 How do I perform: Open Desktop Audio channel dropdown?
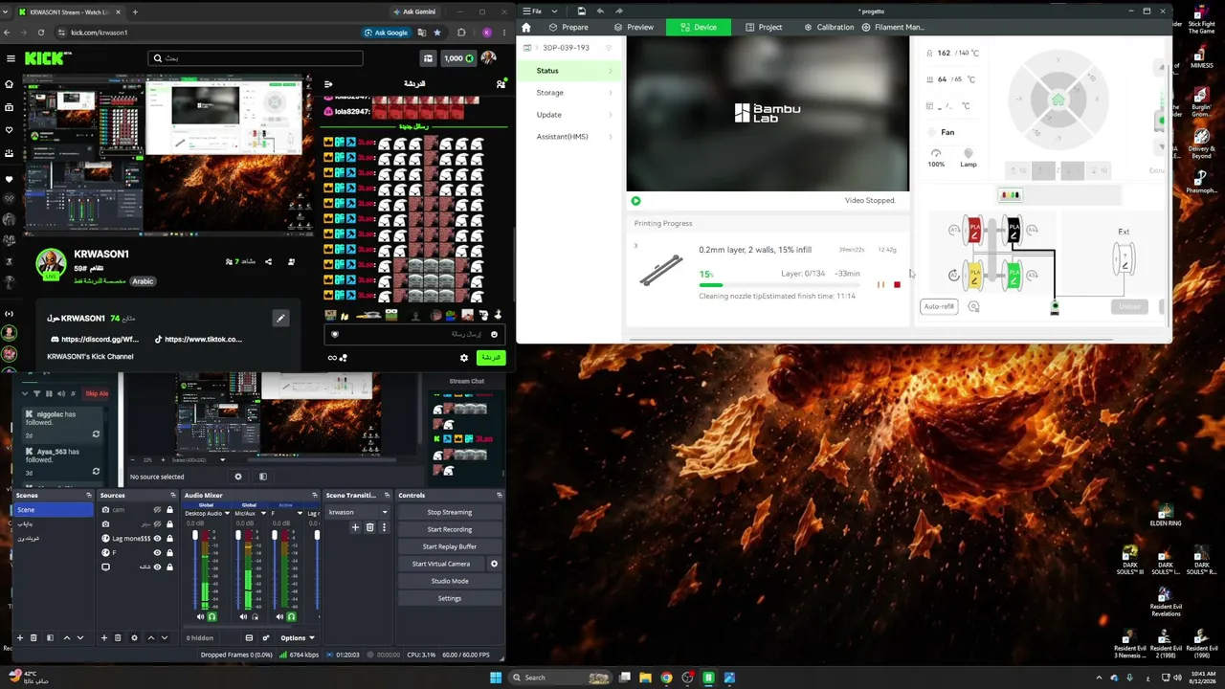pos(227,514)
